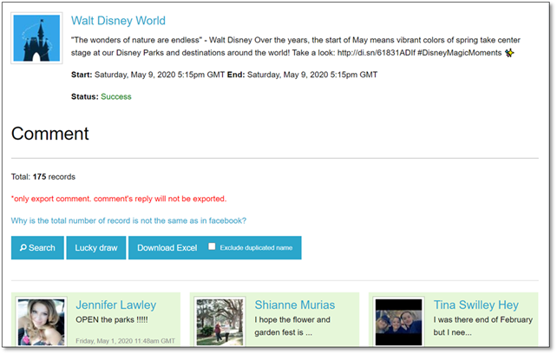Viewport: 557px width, 354px height.
Task: Open Jennifer Lawley's name link
Action: point(115,305)
